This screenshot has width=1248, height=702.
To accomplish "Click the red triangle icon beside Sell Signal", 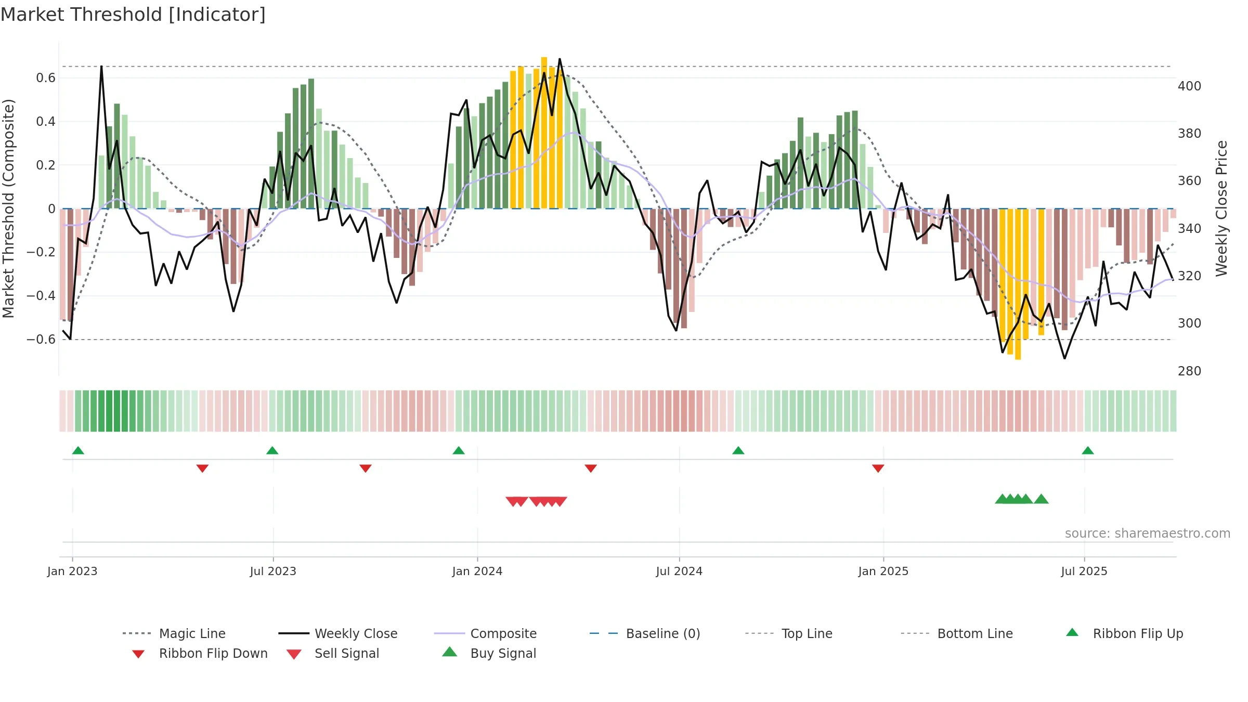I will click(x=294, y=654).
